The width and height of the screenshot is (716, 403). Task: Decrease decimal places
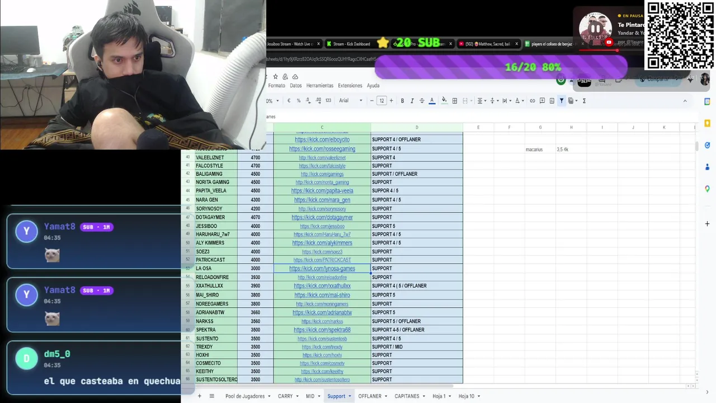tap(308, 101)
